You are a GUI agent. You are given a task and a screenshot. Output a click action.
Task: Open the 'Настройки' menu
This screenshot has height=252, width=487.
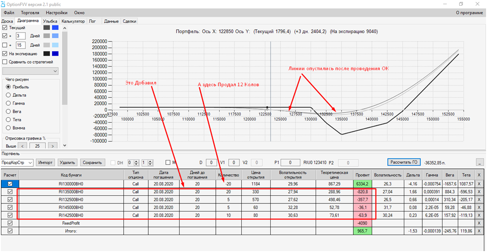(x=57, y=13)
